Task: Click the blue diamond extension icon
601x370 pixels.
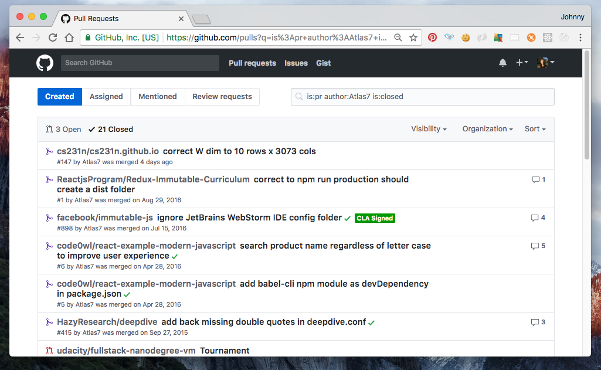Action: (x=449, y=38)
